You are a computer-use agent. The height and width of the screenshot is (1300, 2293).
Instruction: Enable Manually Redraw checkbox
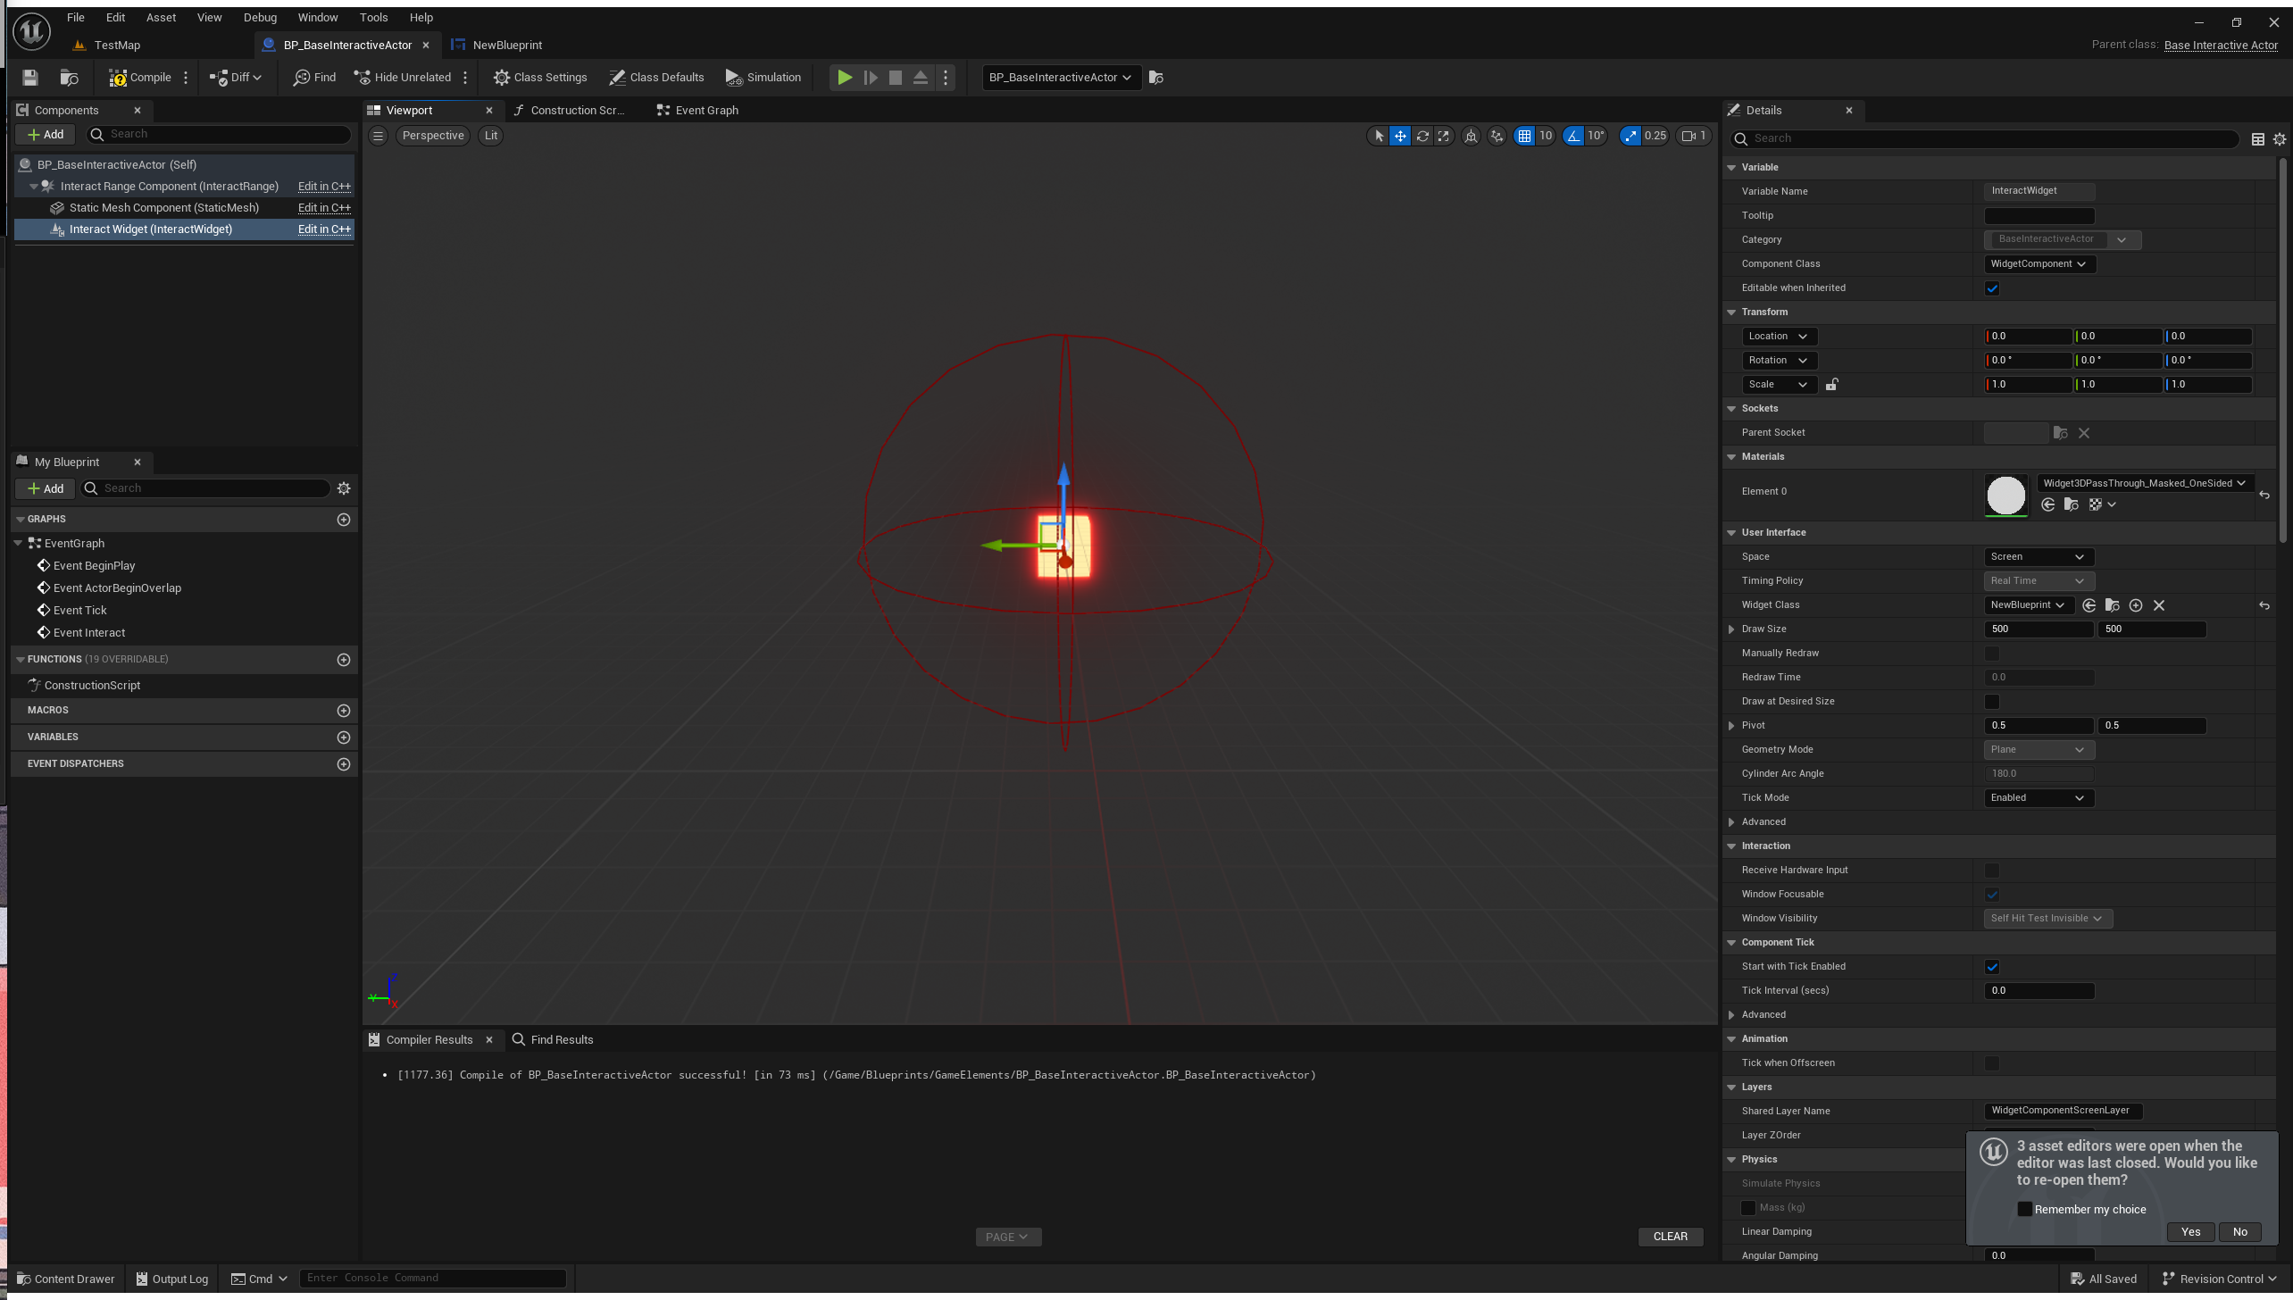(1992, 654)
